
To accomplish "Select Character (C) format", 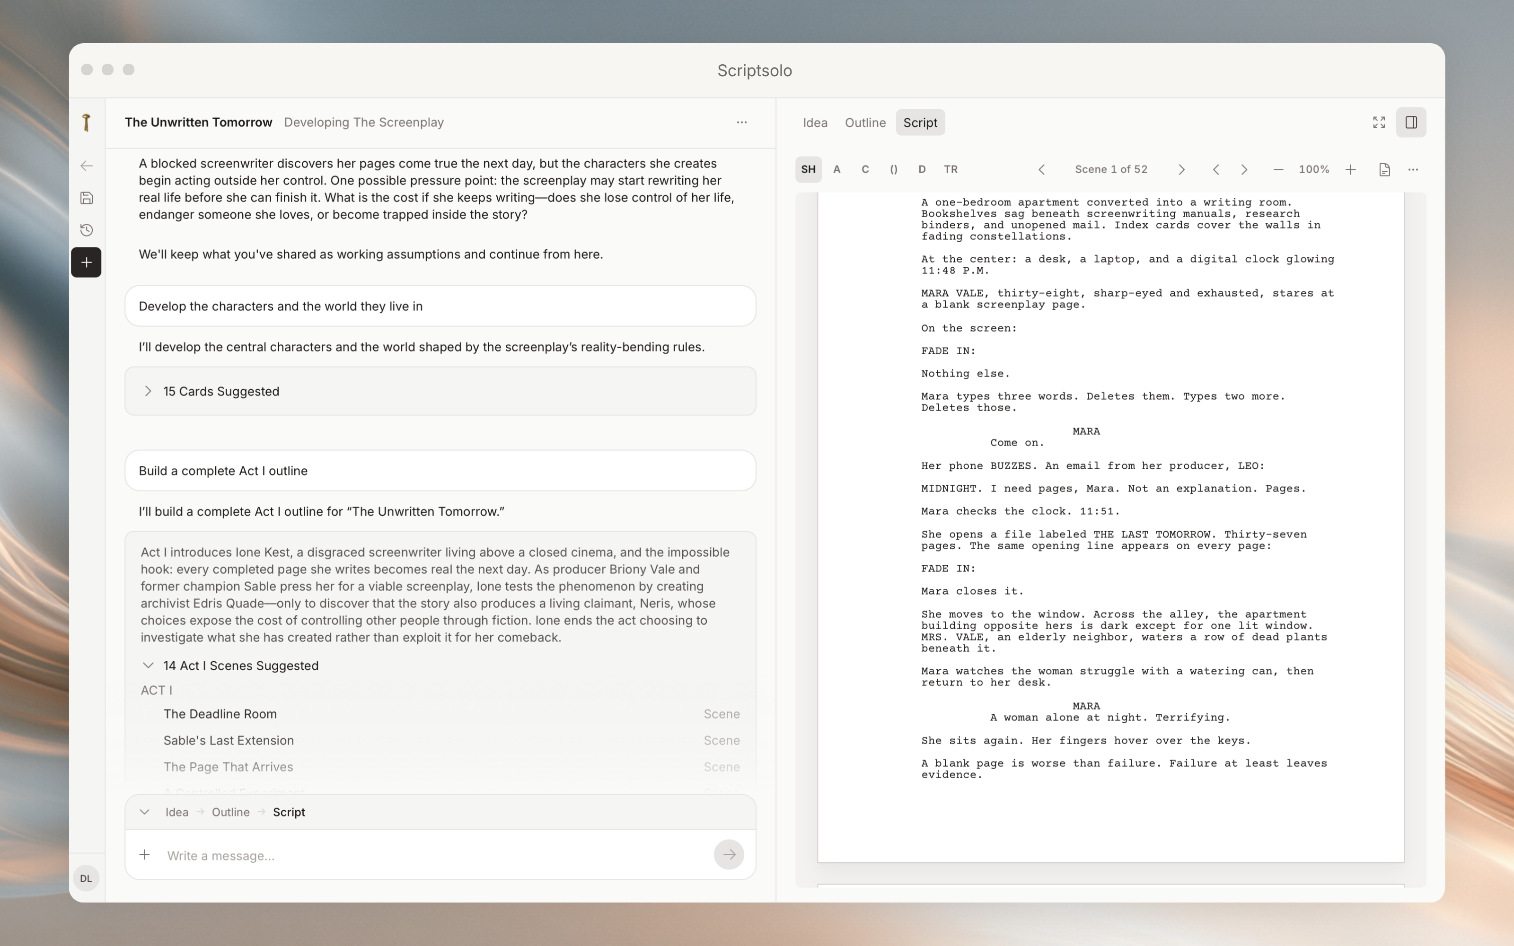I will click(x=865, y=169).
